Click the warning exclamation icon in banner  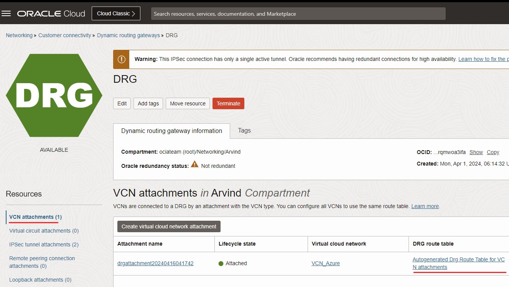point(121,59)
